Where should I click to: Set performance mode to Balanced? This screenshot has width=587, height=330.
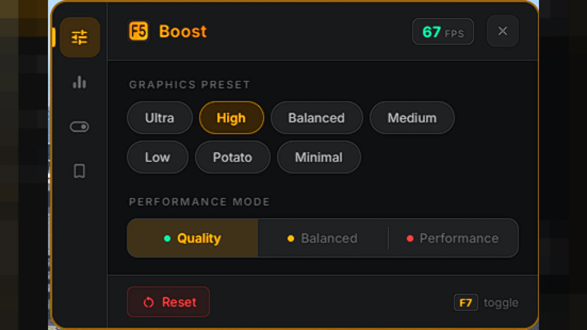323,238
